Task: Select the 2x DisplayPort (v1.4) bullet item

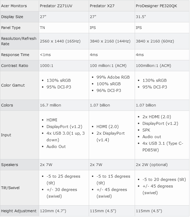Action: pyautogui.click(x=110, y=137)
